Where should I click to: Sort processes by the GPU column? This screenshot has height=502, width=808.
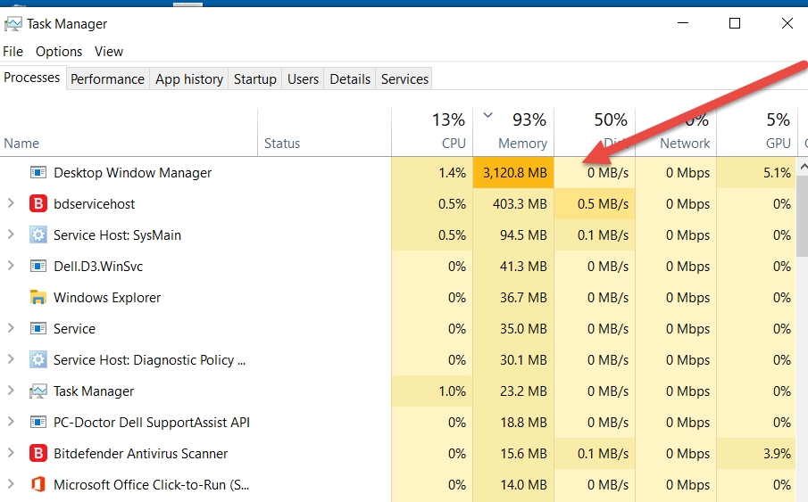pyautogui.click(x=757, y=132)
